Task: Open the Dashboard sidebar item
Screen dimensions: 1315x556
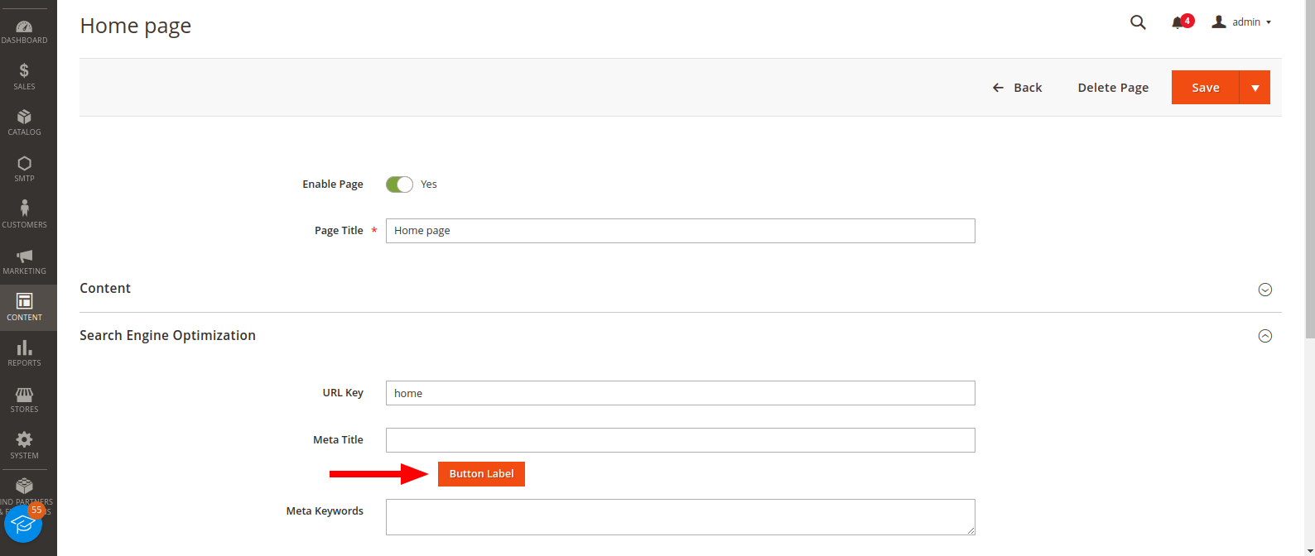Action: tap(25, 31)
